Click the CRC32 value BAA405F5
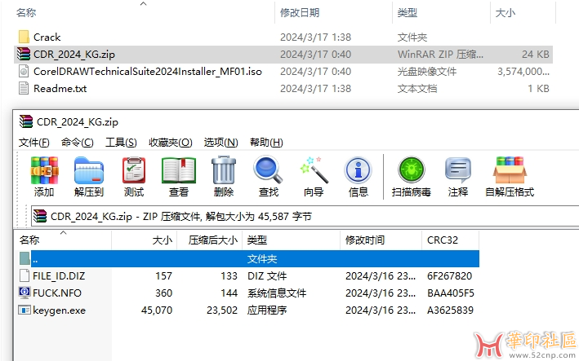This screenshot has height=361, width=579. pos(451,293)
